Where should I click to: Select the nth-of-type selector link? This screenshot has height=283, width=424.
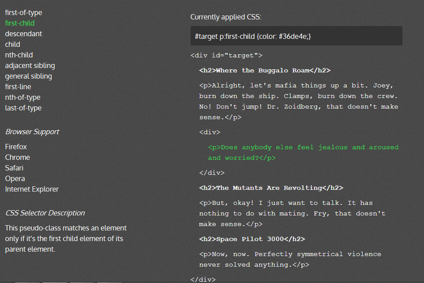[23, 98]
